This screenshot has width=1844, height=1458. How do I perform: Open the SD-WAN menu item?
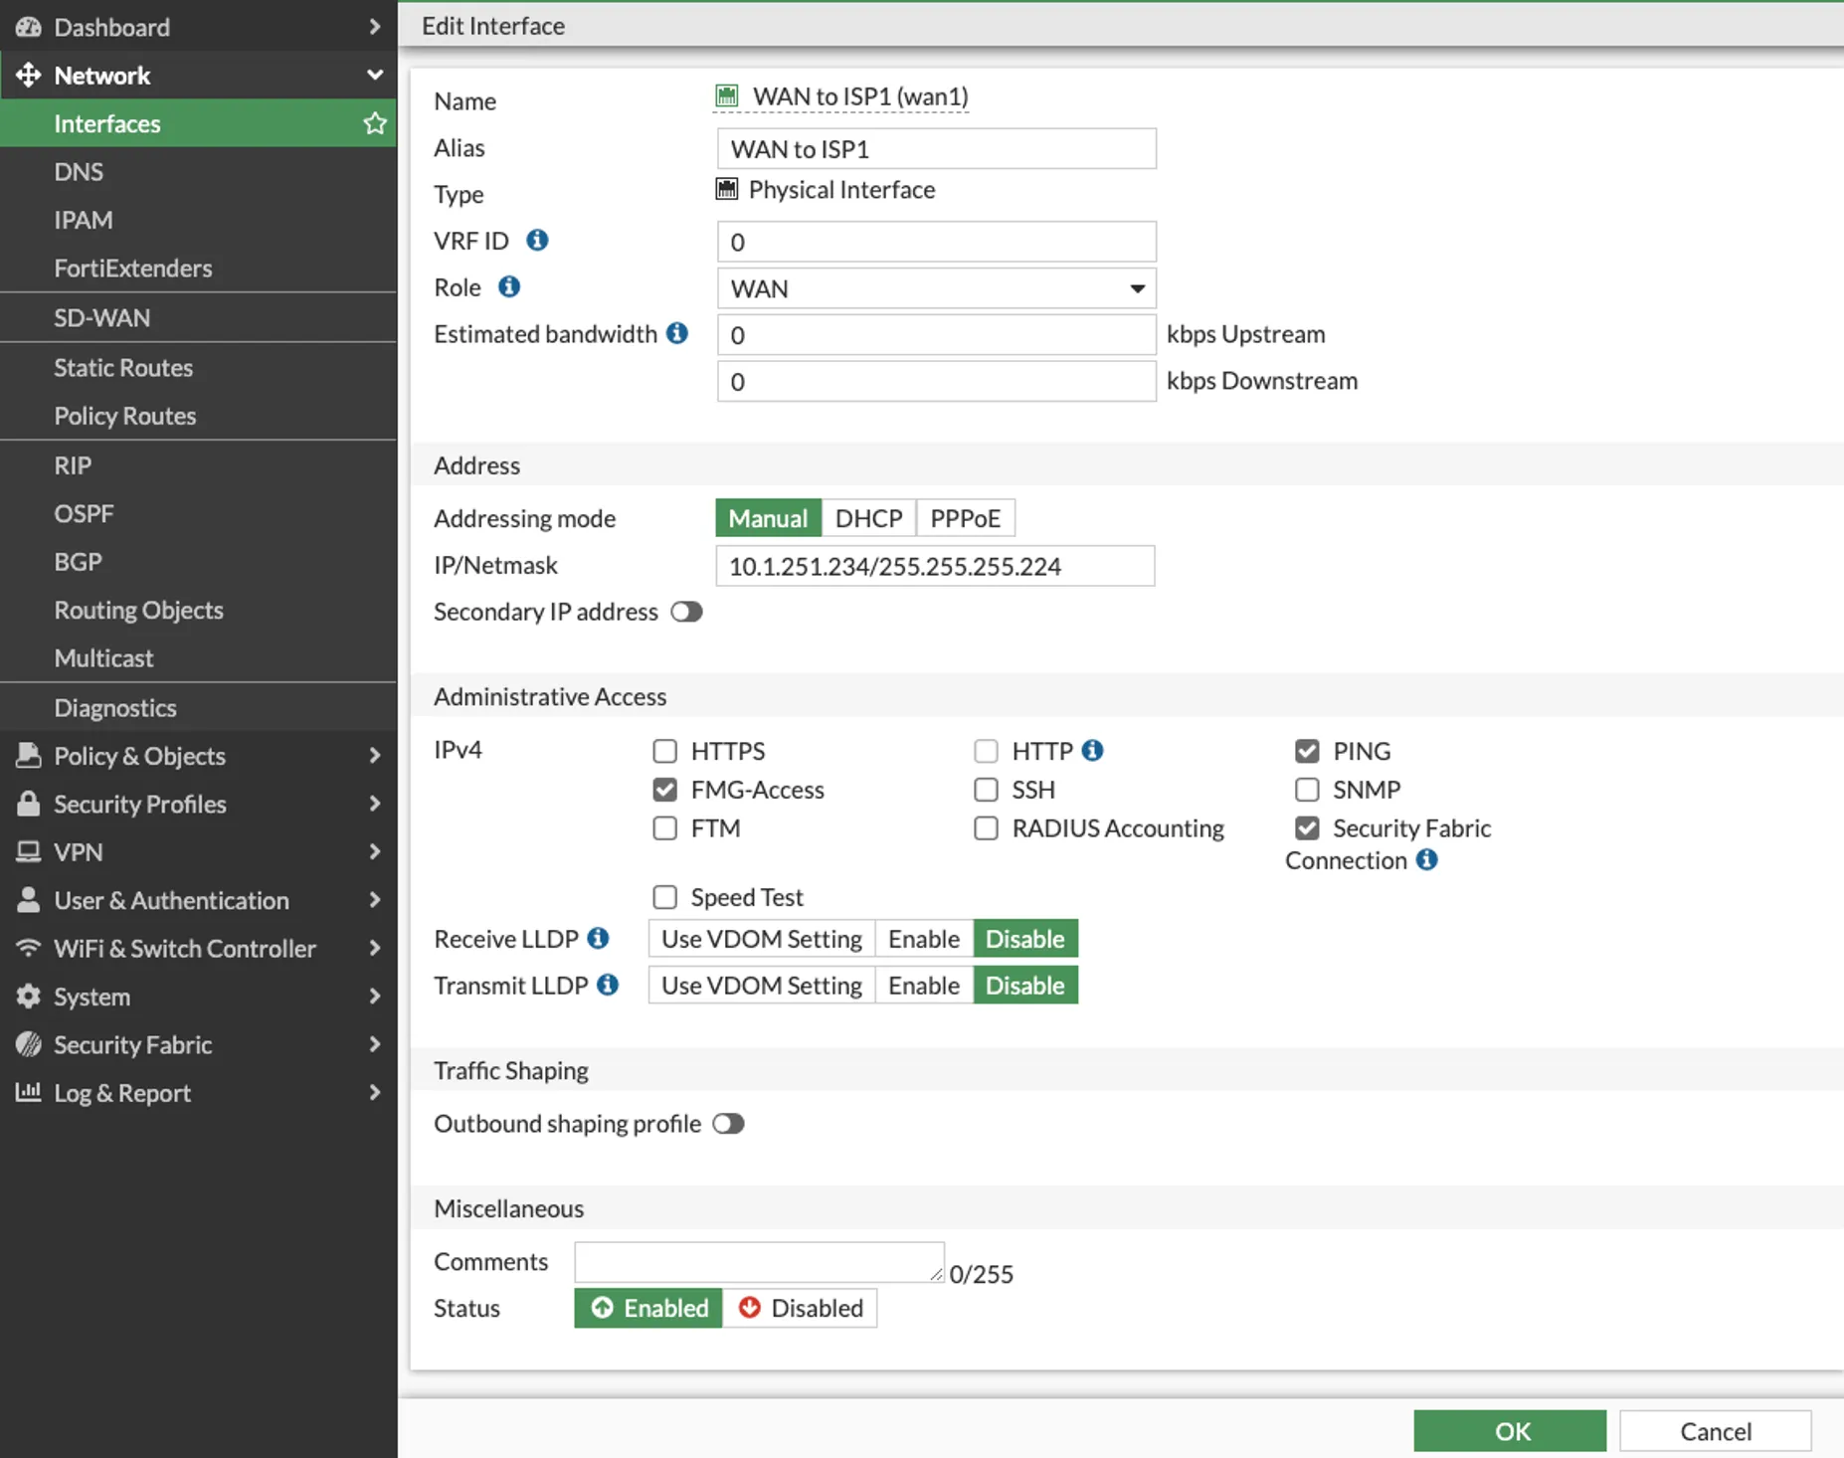pyautogui.click(x=199, y=317)
